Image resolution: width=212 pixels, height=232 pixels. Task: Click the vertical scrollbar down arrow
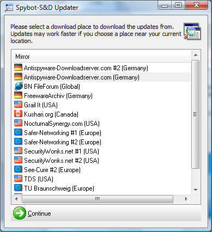click(x=196, y=190)
